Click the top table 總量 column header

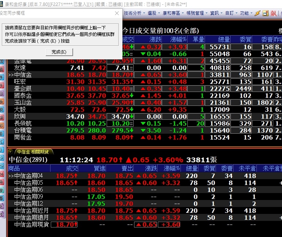217,39
